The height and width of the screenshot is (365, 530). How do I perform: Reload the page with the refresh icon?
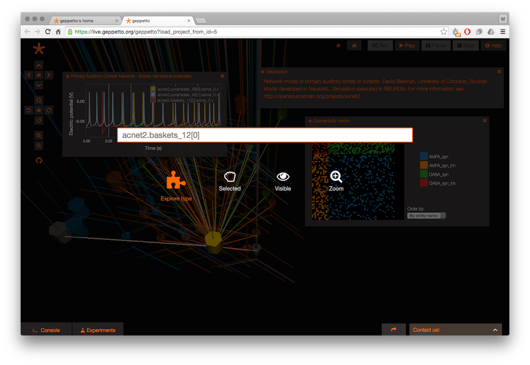pyautogui.click(x=48, y=31)
